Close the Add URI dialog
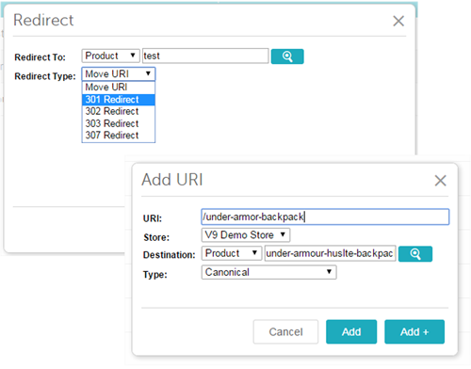This screenshot has height=369, width=471. tap(440, 181)
